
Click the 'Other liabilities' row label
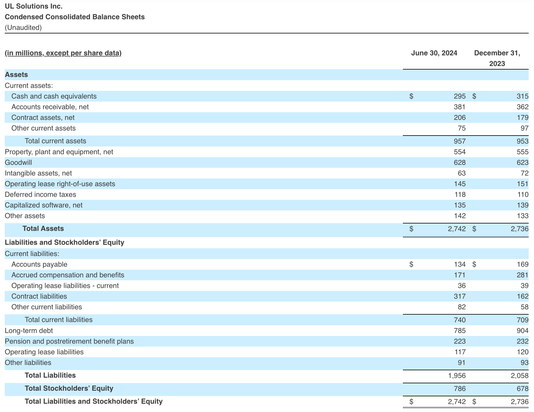(x=28, y=363)
